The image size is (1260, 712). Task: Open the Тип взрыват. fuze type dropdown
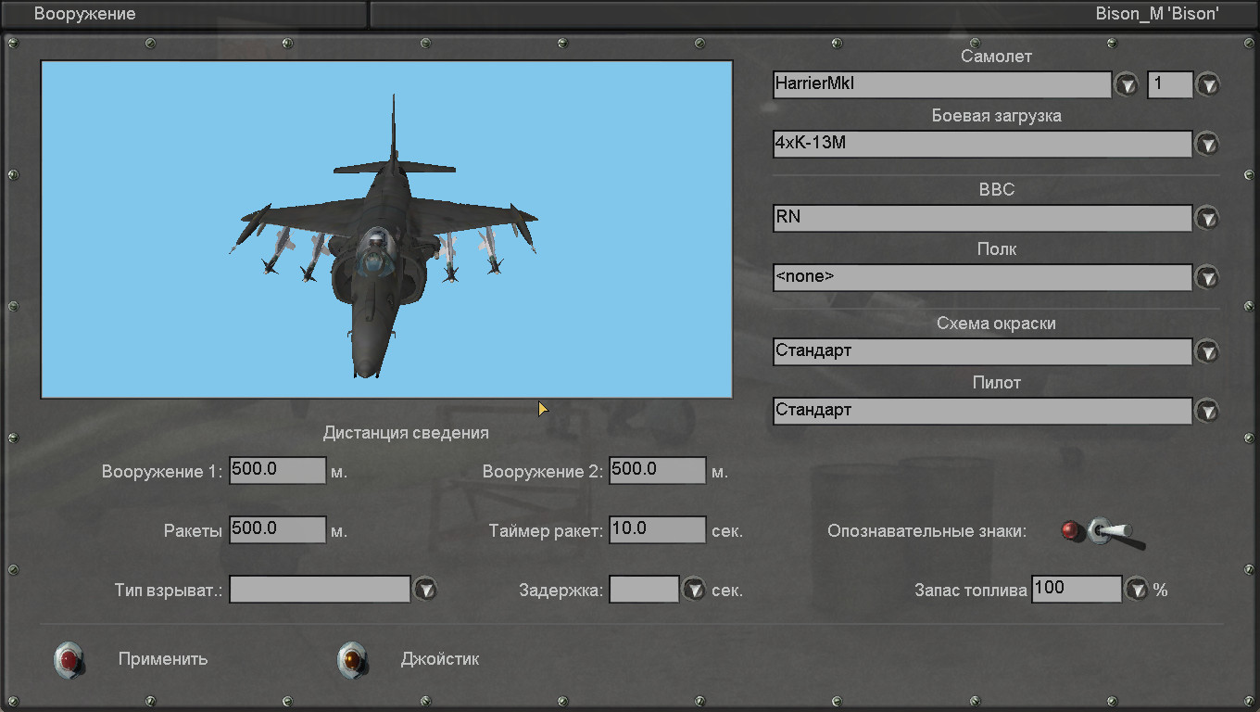coord(424,590)
